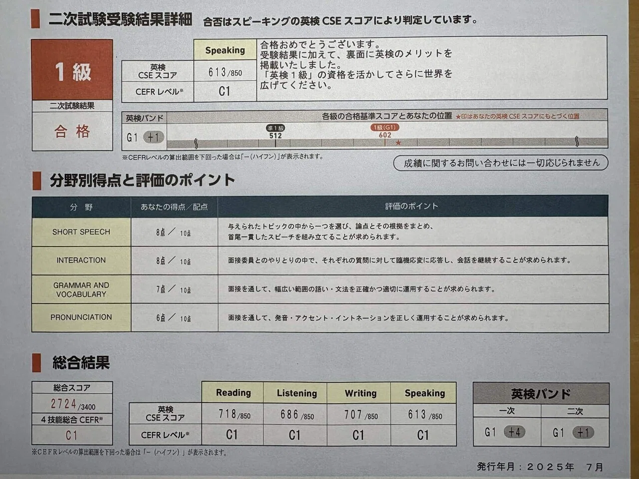This screenshot has width=639, height=479.
Task: Click the 分野別得点と評価のポイント heading
Action: 142,180
